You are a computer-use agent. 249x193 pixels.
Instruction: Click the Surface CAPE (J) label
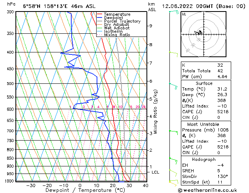click(192, 112)
